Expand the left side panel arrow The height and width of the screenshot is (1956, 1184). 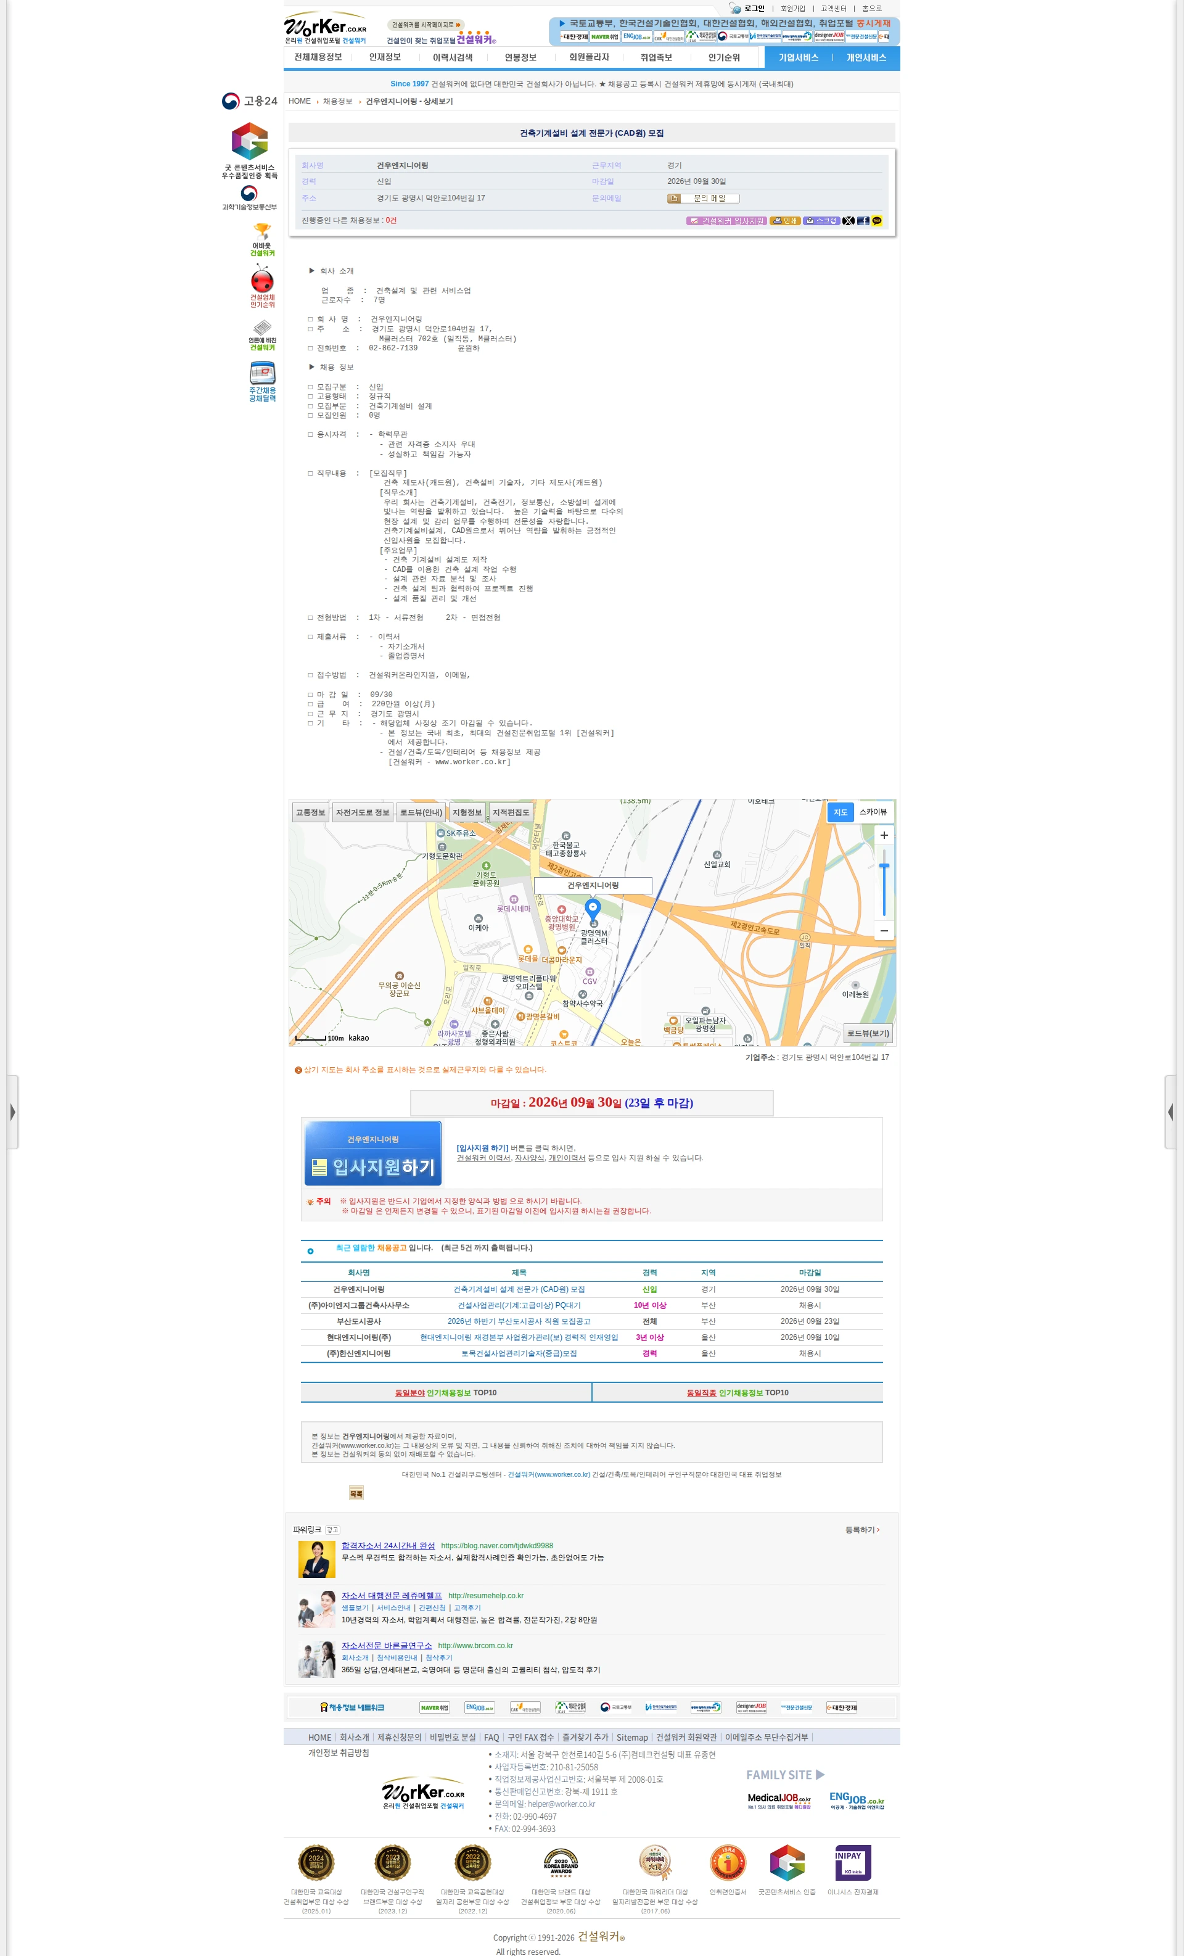(x=13, y=1112)
